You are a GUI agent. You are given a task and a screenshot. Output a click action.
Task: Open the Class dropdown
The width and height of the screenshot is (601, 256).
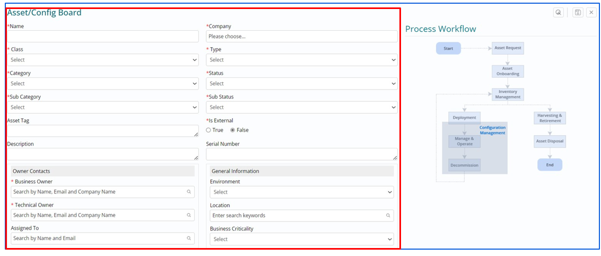coord(103,60)
